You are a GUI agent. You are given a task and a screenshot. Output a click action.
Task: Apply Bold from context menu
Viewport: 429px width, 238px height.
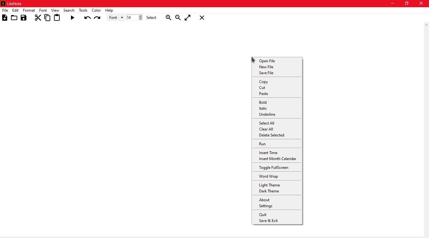pyautogui.click(x=277, y=102)
